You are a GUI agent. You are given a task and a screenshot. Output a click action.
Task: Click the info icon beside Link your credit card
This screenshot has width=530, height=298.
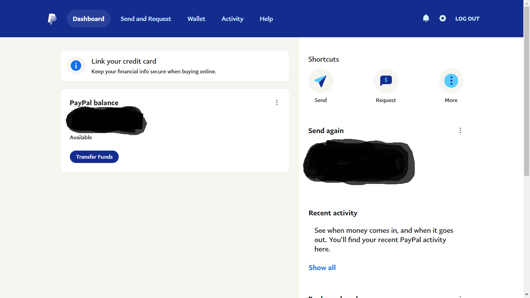point(76,66)
